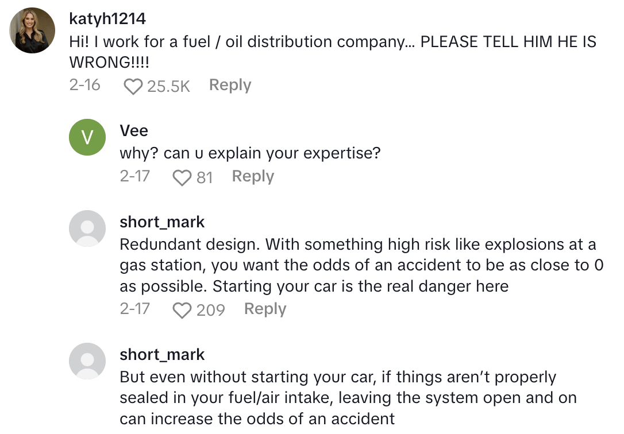
Task: Tap the heart icon on Vee's reply
Action: (x=183, y=177)
